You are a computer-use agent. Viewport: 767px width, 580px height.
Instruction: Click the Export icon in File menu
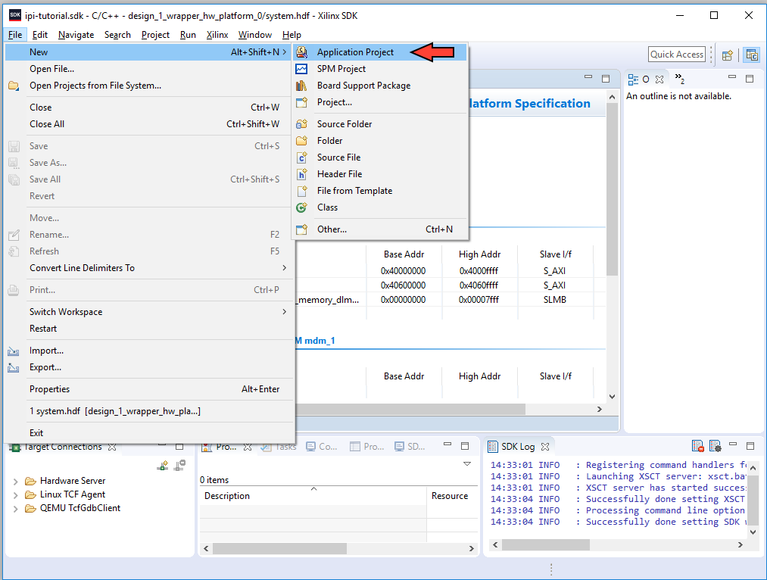[x=14, y=367]
